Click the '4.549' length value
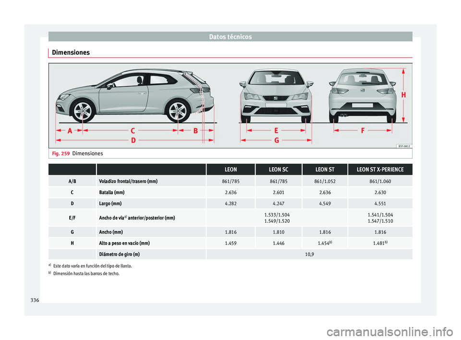 (325, 204)
